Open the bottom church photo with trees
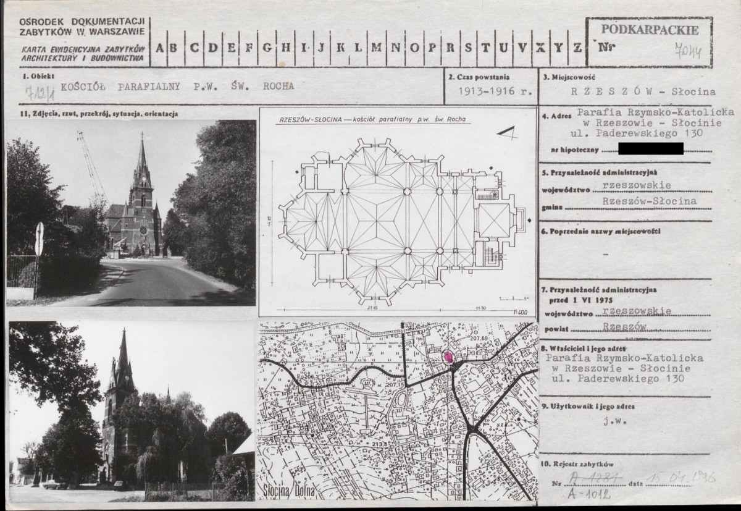Viewport: 741px width, 511px height. pyautogui.click(x=131, y=410)
